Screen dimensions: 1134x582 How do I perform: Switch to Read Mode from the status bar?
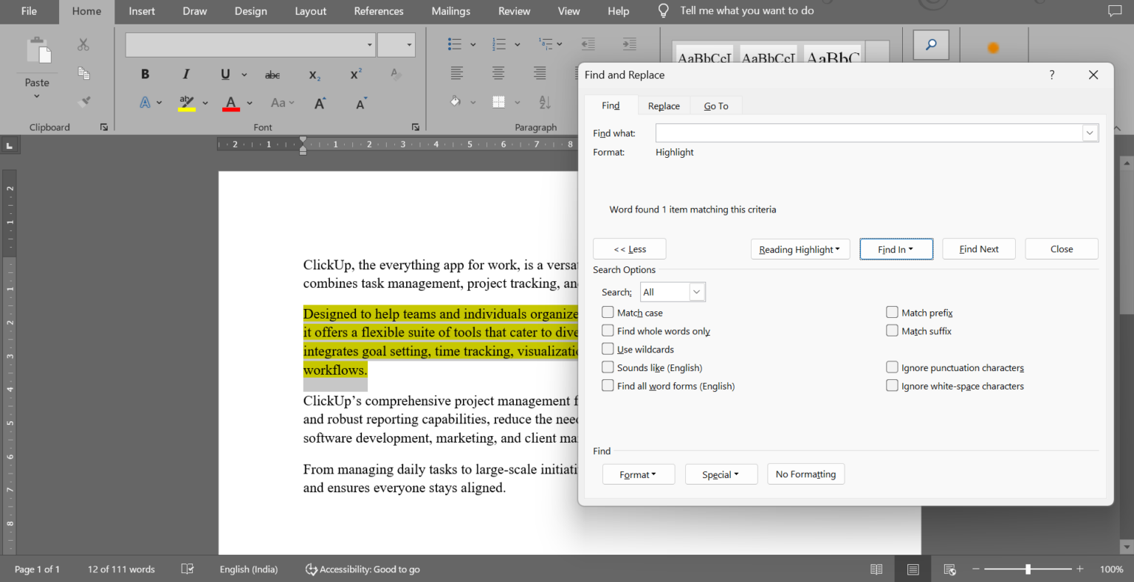coord(876,569)
